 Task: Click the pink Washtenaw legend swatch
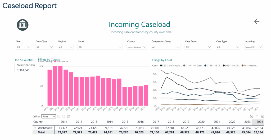pyautogui.click(x=55, y=62)
